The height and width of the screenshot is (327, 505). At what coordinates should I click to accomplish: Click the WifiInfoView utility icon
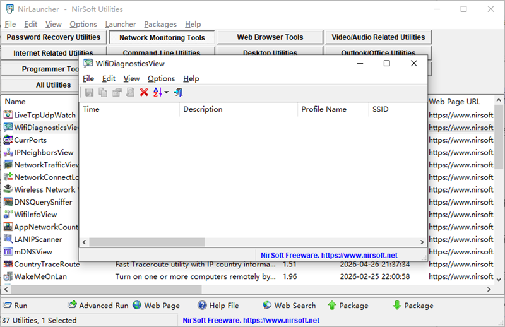click(8, 214)
